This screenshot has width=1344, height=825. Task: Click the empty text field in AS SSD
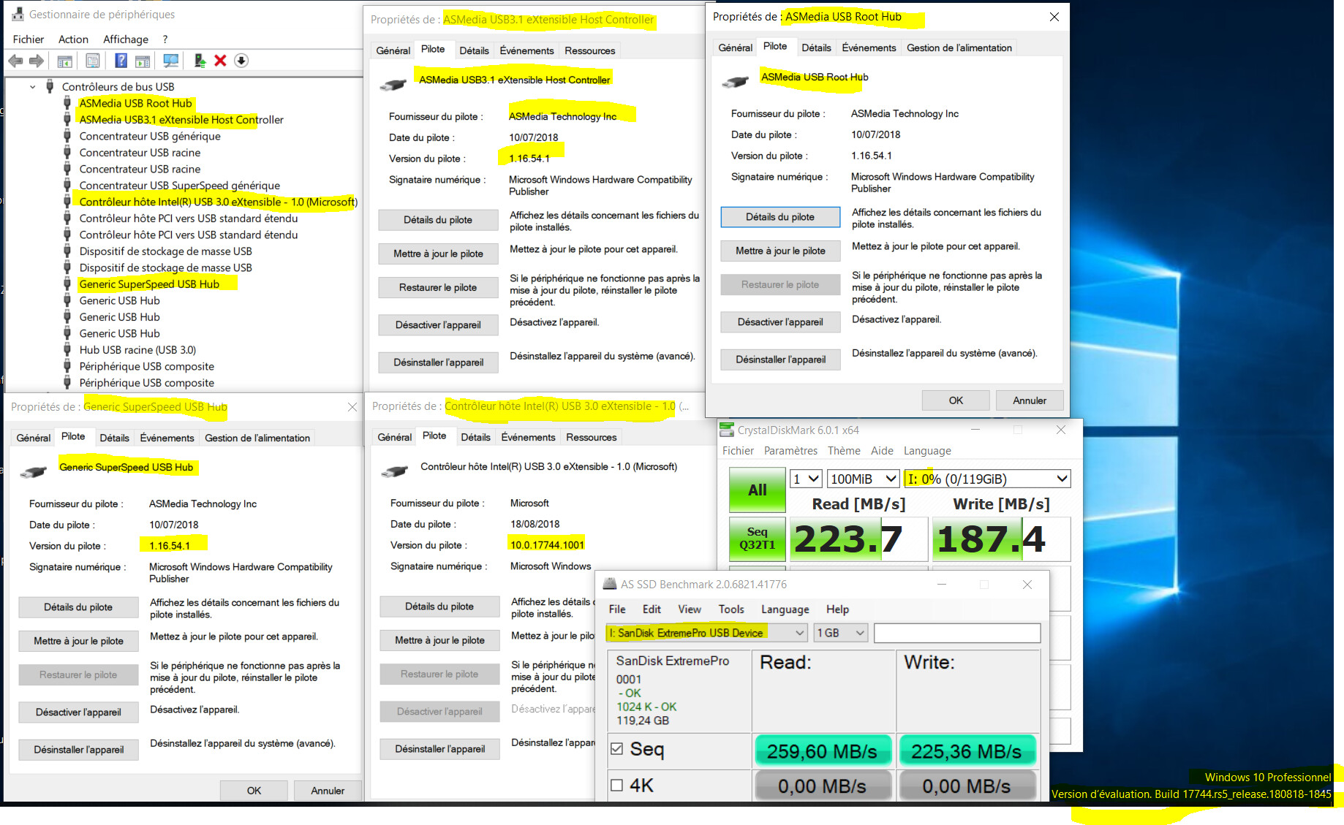pyautogui.click(x=957, y=633)
